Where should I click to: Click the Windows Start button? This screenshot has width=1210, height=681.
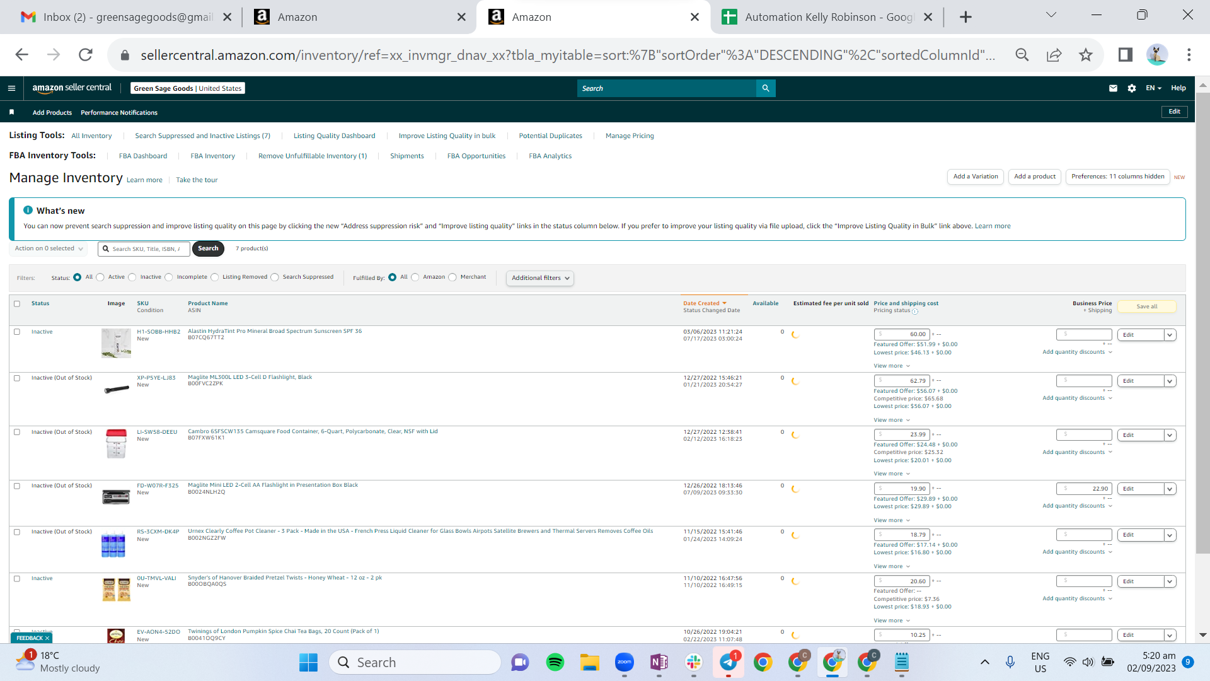click(x=308, y=662)
